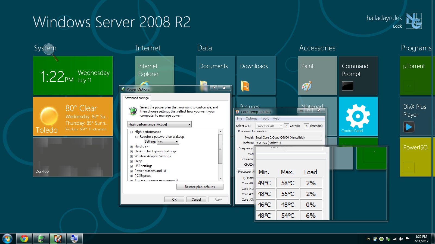Open the Setting: Yes dropdown

[168, 142]
